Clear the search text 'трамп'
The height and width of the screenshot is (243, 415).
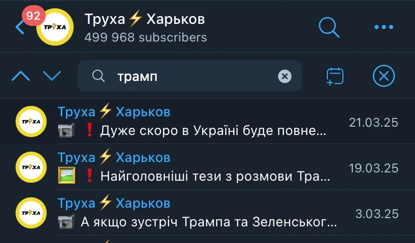coord(285,76)
